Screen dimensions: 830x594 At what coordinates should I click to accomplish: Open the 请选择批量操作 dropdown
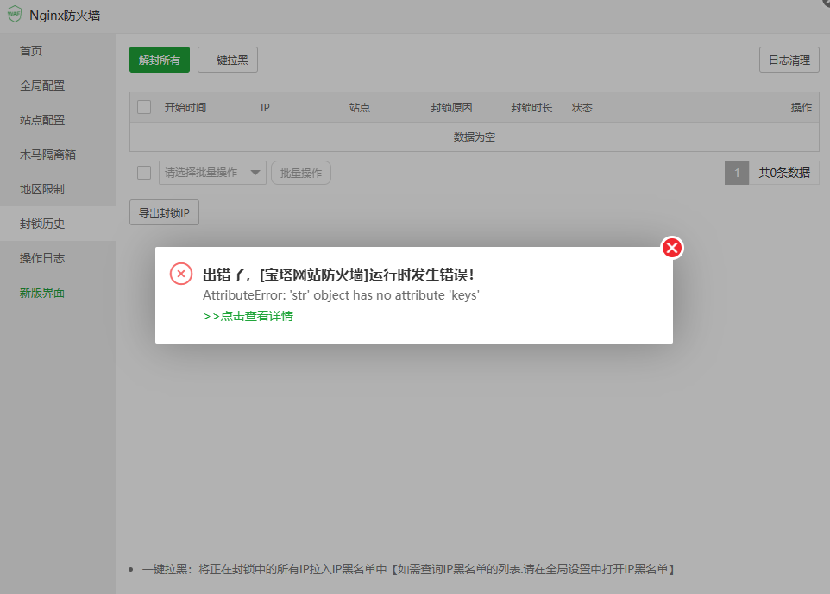click(x=212, y=172)
